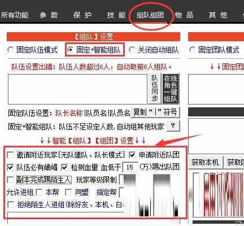Screen dimensions: 244x226
Task: Click the 指定帮 label
Action: (x=106, y=192)
